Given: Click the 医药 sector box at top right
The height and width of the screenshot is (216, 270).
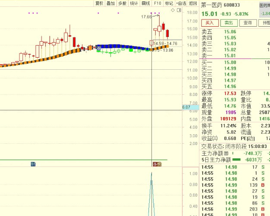Looking at the screenshot, I should (x=264, y=10).
